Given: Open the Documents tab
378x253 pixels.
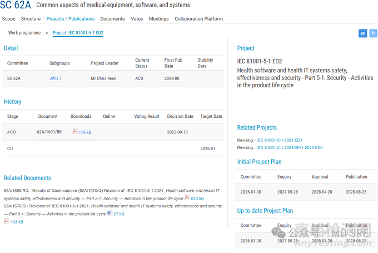Looking at the screenshot, I should [x=112, y=19].
